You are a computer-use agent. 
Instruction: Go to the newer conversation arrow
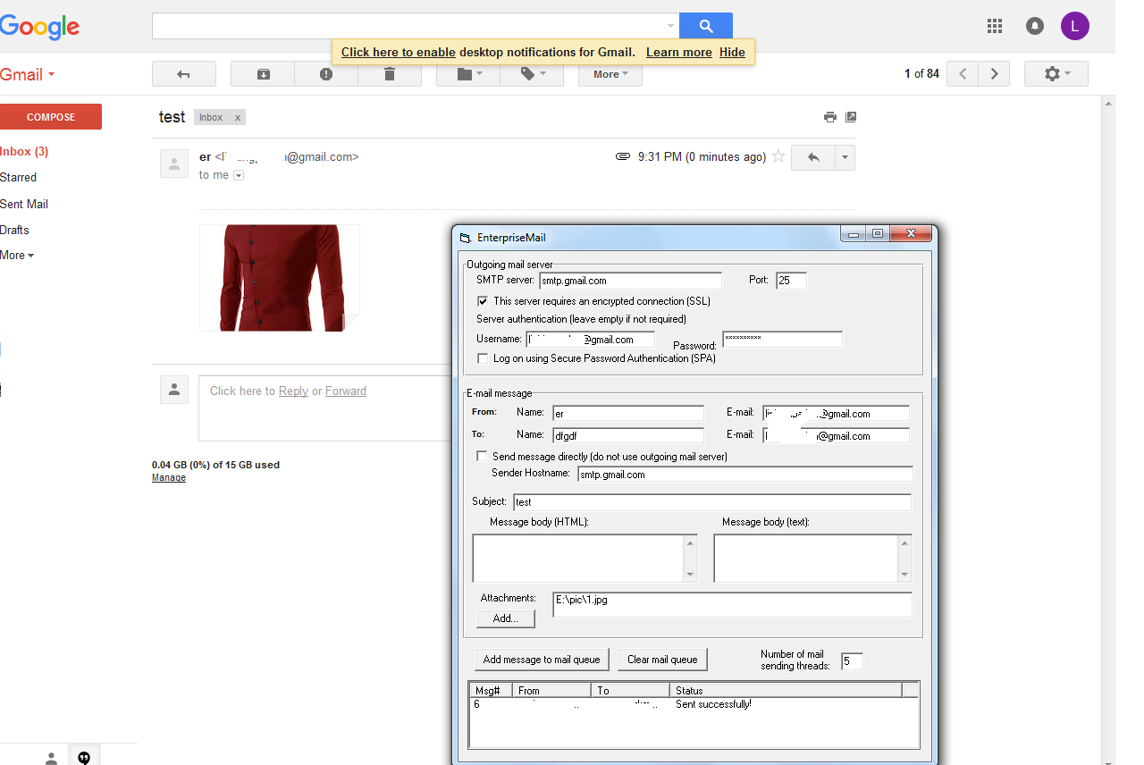click(x=963, y=74)
